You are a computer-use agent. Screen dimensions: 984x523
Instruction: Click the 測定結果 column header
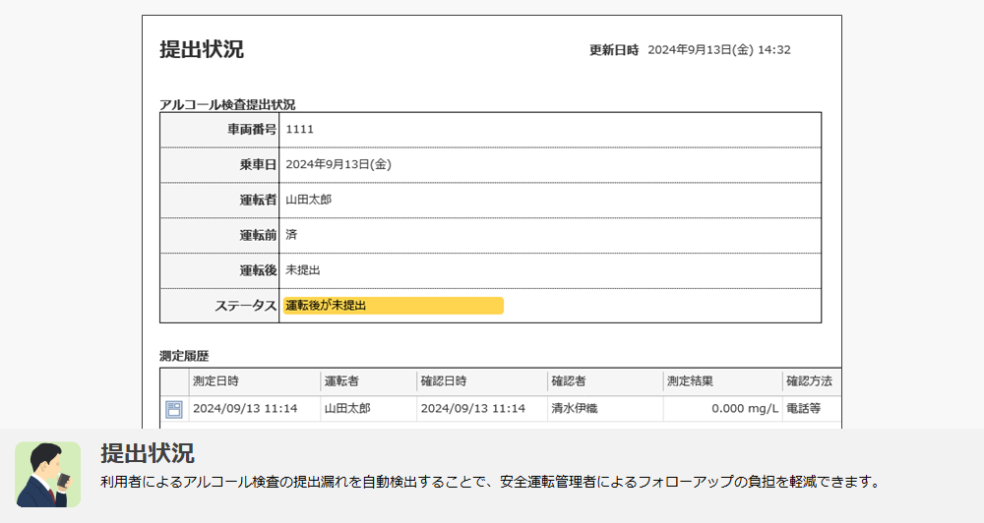[690, 380]
